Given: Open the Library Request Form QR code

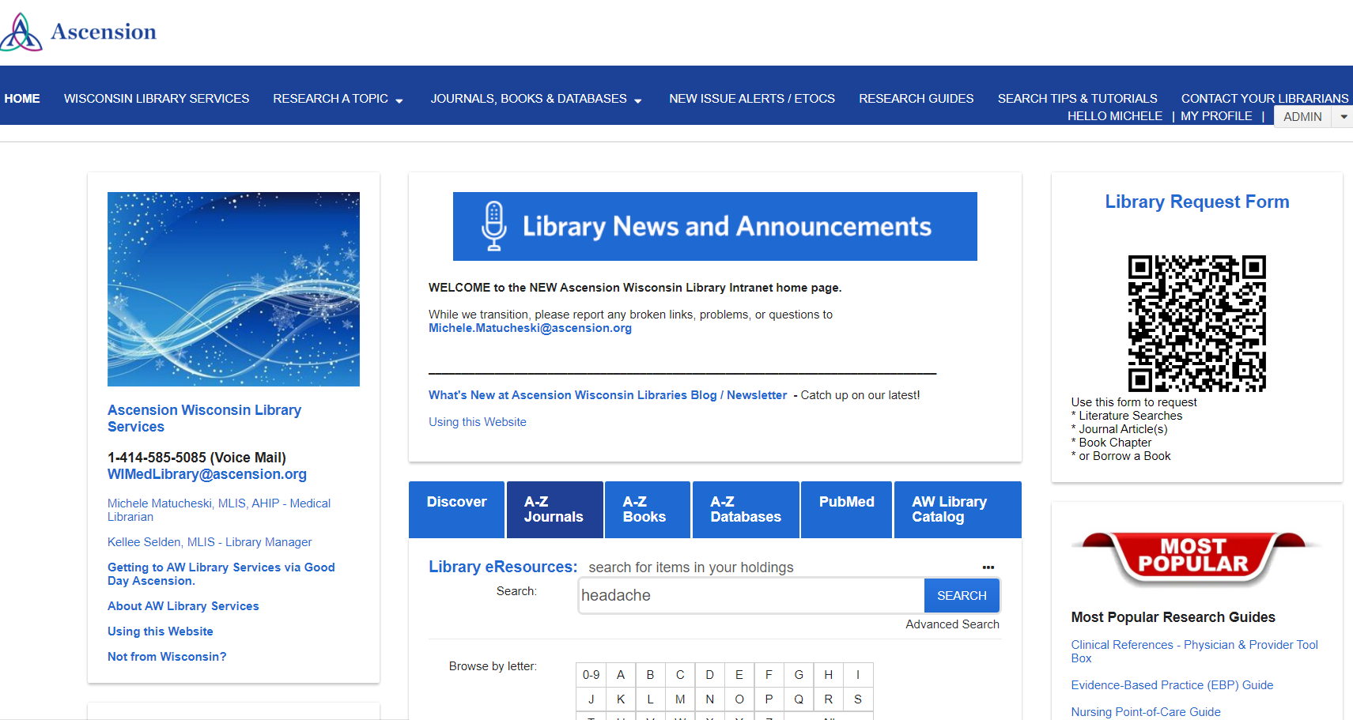Looking at the screenshot, I should (x=1196, y=323).
